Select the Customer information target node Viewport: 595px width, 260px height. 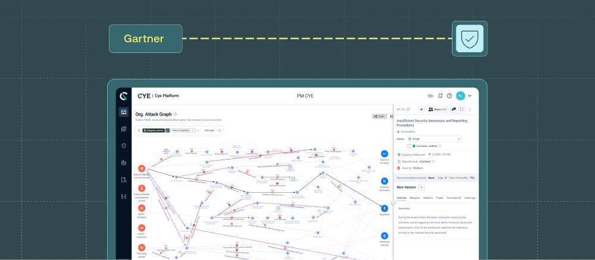tap(384, 181)
